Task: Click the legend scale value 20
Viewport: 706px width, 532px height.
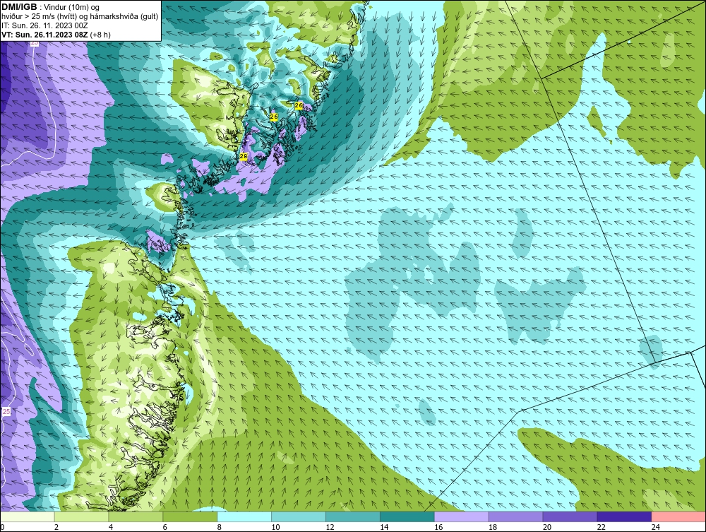Action: 547,527
